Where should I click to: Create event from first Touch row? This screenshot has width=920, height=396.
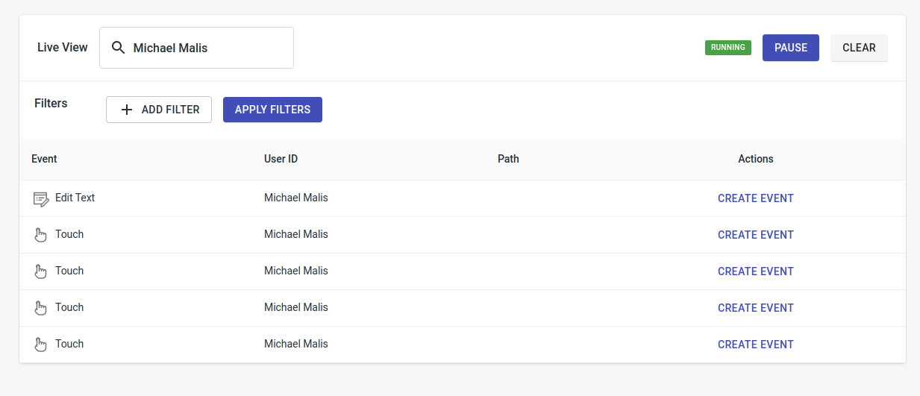coord(756,235)
